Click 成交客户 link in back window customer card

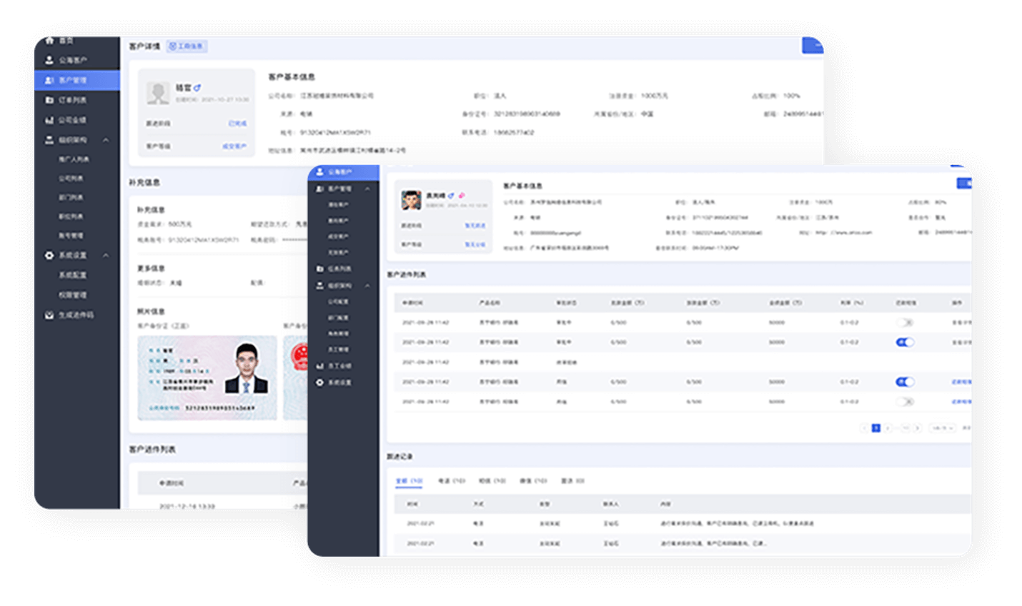[234, 146]
